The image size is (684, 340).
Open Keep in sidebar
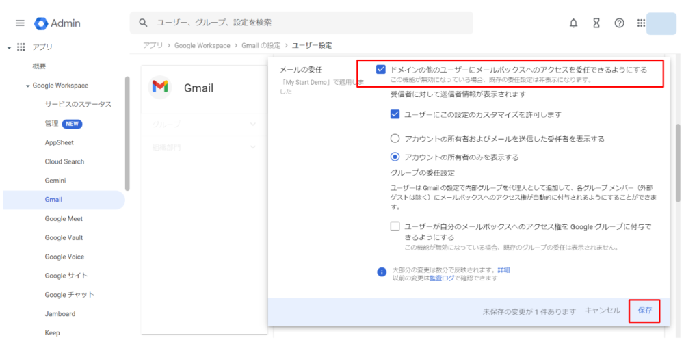[53, 332]
